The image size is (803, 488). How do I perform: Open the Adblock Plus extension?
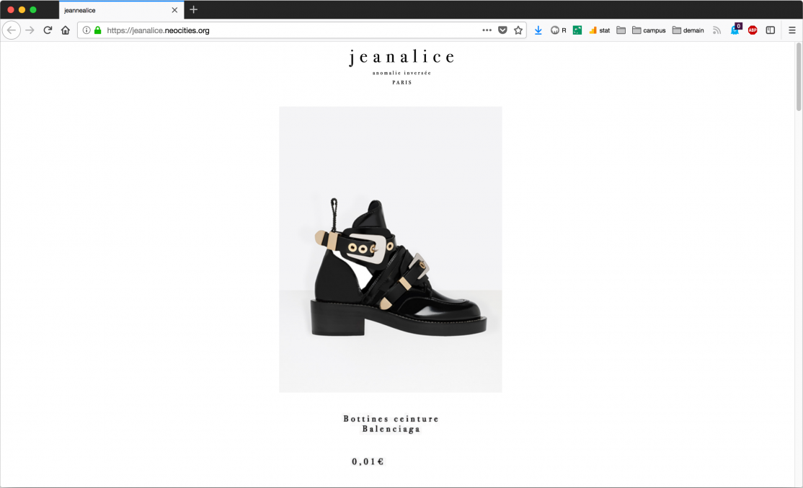pos(753,30)
